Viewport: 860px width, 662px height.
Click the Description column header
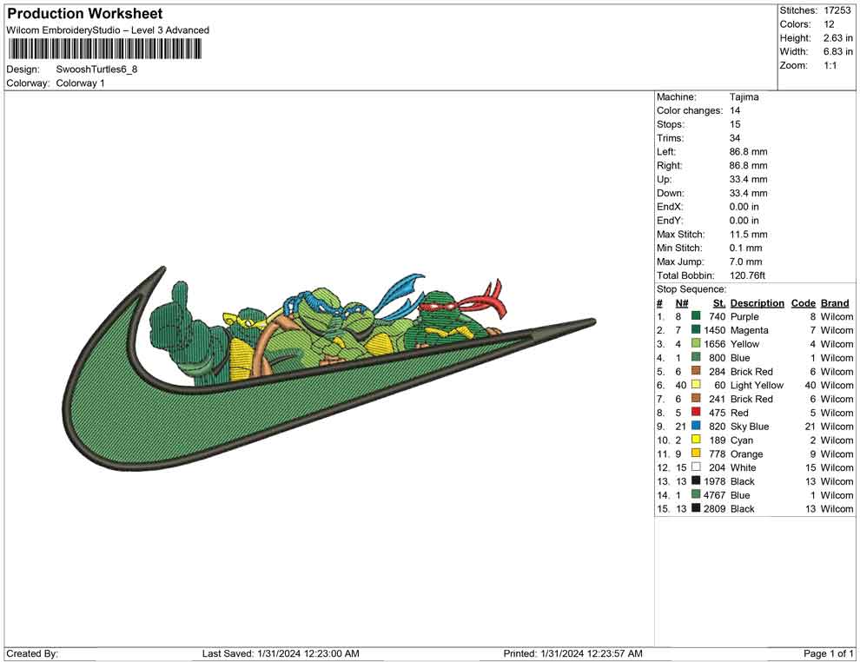point(757,303)
